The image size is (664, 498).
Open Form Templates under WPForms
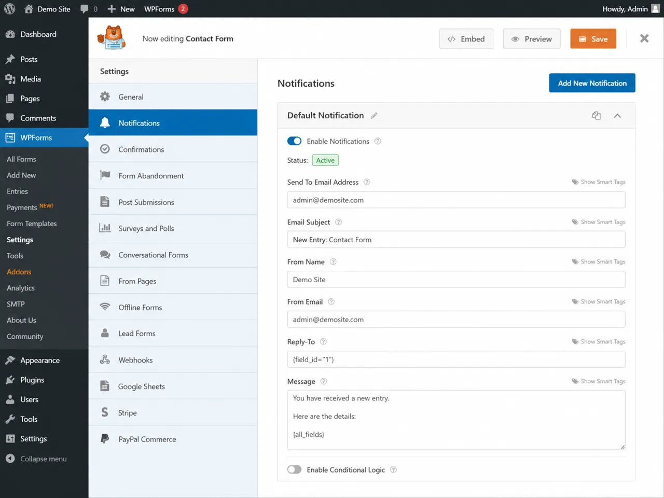pyautogui.click(x=32, y=223)
